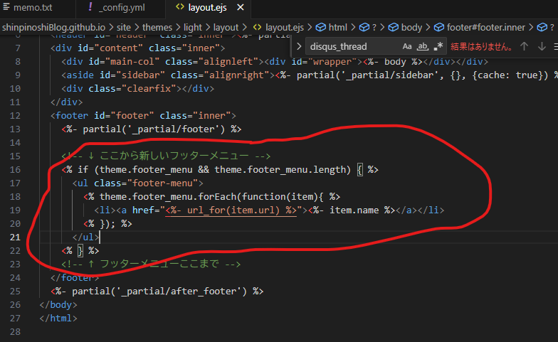Click the 'body' breadcrumb symbol
558x342 pixels.
(x=411, y=27)
